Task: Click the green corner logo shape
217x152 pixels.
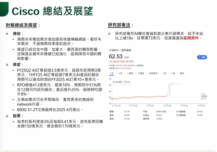Action: 4,9
